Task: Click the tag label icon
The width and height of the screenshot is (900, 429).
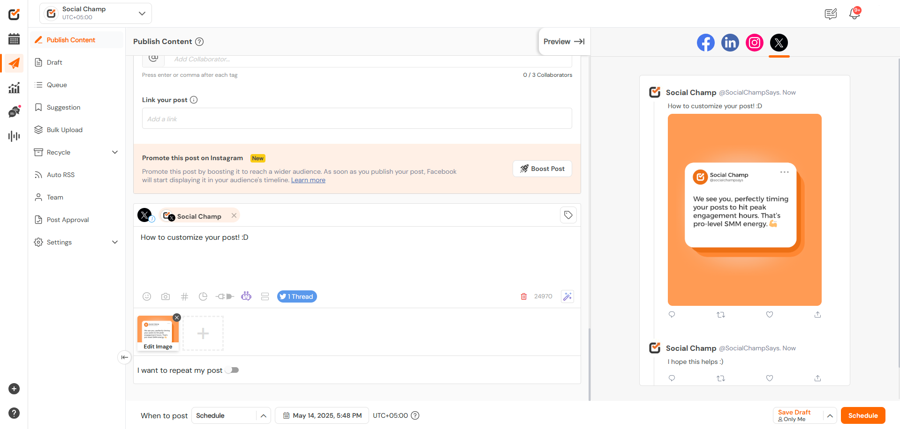Action: click(x=568, y=215)
